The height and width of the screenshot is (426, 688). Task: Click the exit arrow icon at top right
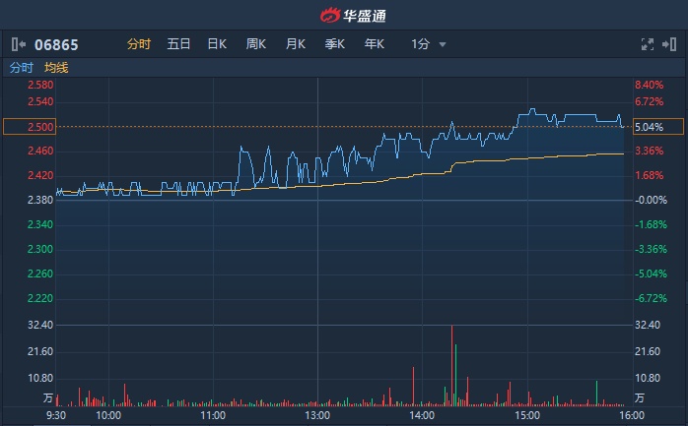point(669,44)
